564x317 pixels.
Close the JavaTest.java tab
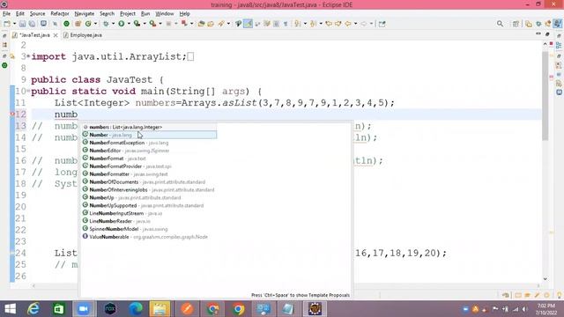coord(56,35)
